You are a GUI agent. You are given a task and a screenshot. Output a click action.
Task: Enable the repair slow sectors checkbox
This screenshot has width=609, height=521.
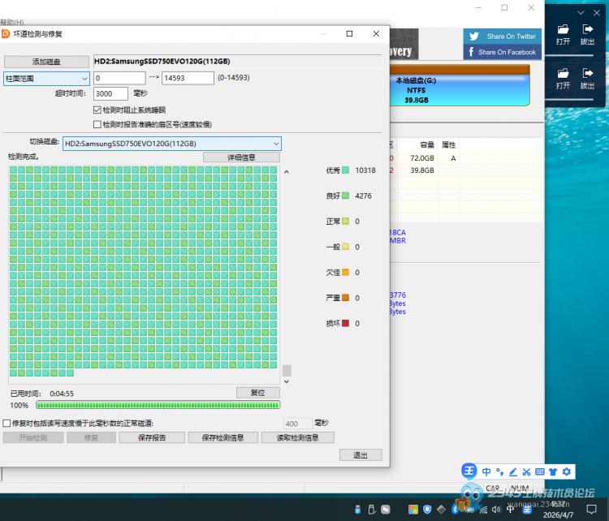7,423
